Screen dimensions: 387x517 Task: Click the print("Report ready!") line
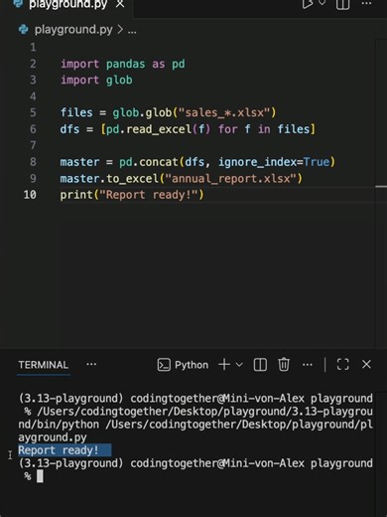(x=132, y=195)
